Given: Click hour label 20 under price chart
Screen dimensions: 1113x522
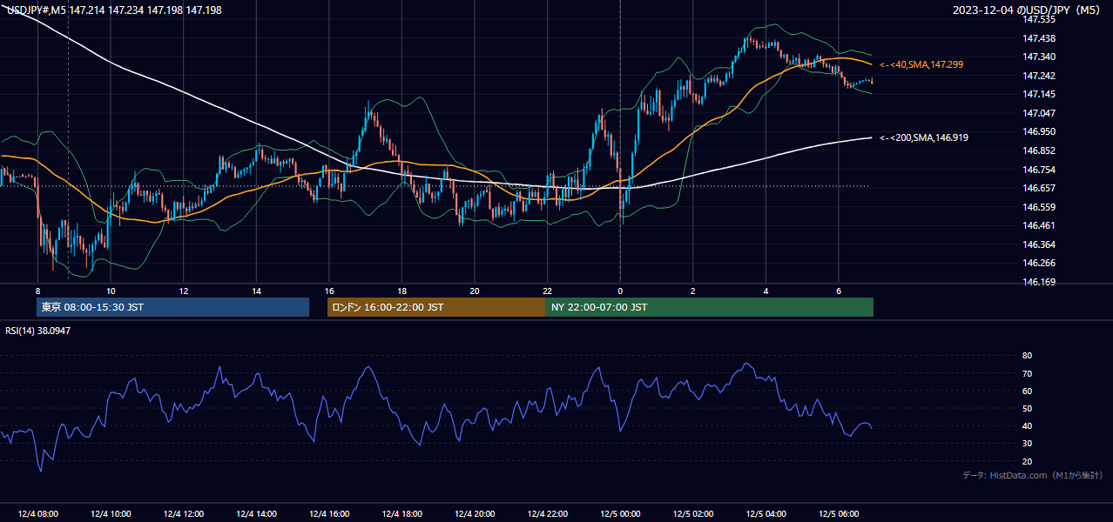Looking at the screenshot, I should 474,291.
